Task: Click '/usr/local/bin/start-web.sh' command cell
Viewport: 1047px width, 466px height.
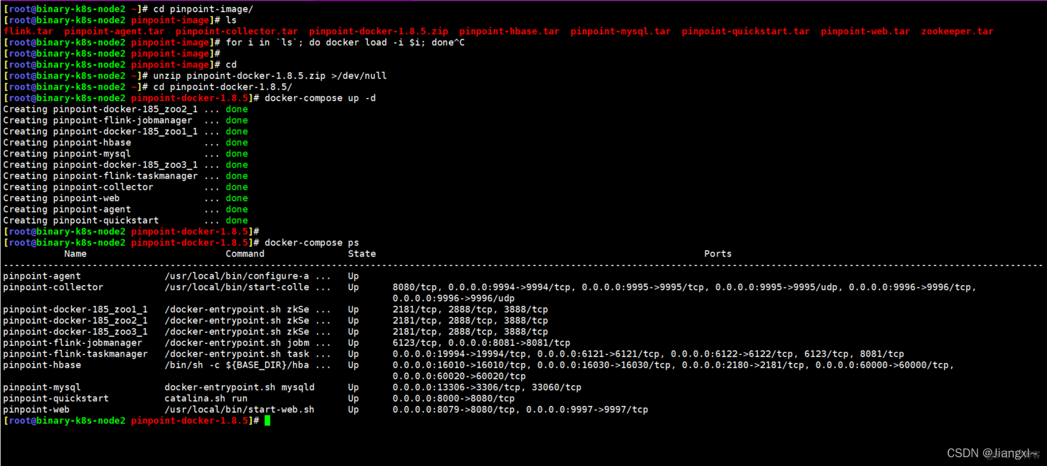Action: pyautogui.click(x=240, y=410)
